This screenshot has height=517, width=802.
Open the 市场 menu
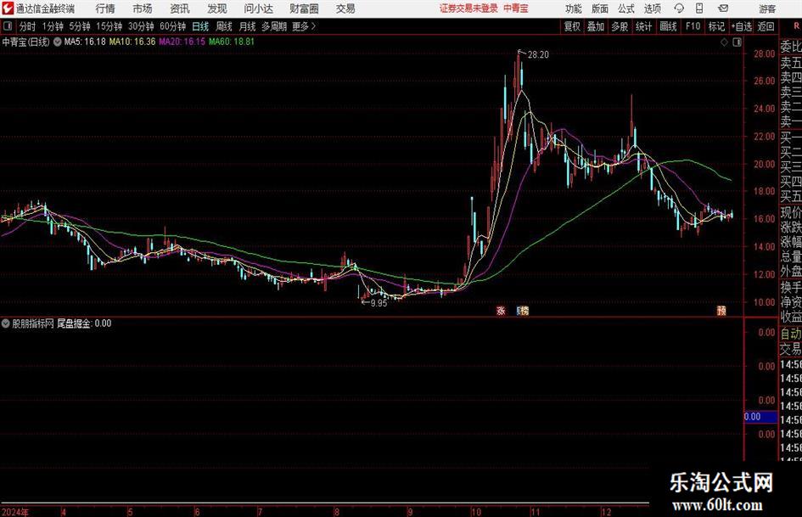(x=143, y=8)
